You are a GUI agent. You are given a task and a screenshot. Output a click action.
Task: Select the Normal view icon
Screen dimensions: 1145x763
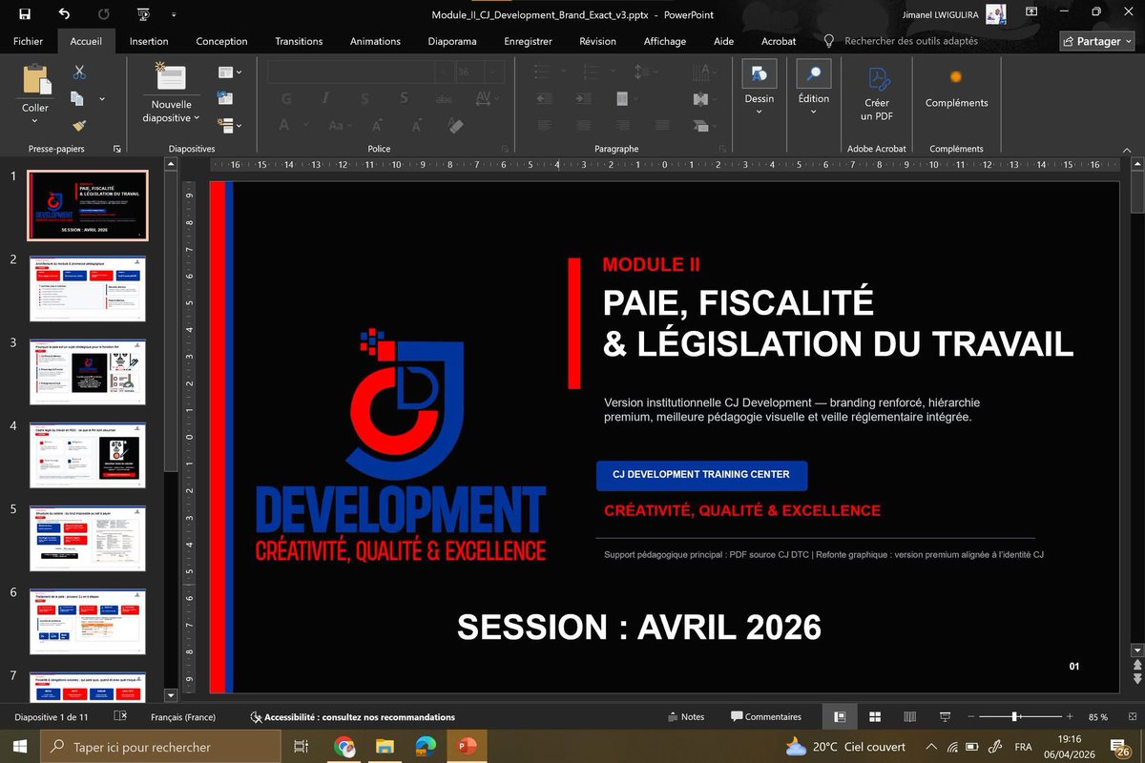tap(841, 716)
